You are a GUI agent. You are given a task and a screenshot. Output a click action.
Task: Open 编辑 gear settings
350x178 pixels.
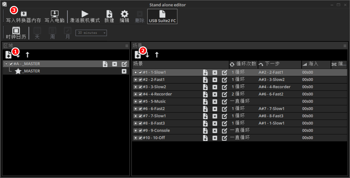pyautogui.click(x=124, y=14)
